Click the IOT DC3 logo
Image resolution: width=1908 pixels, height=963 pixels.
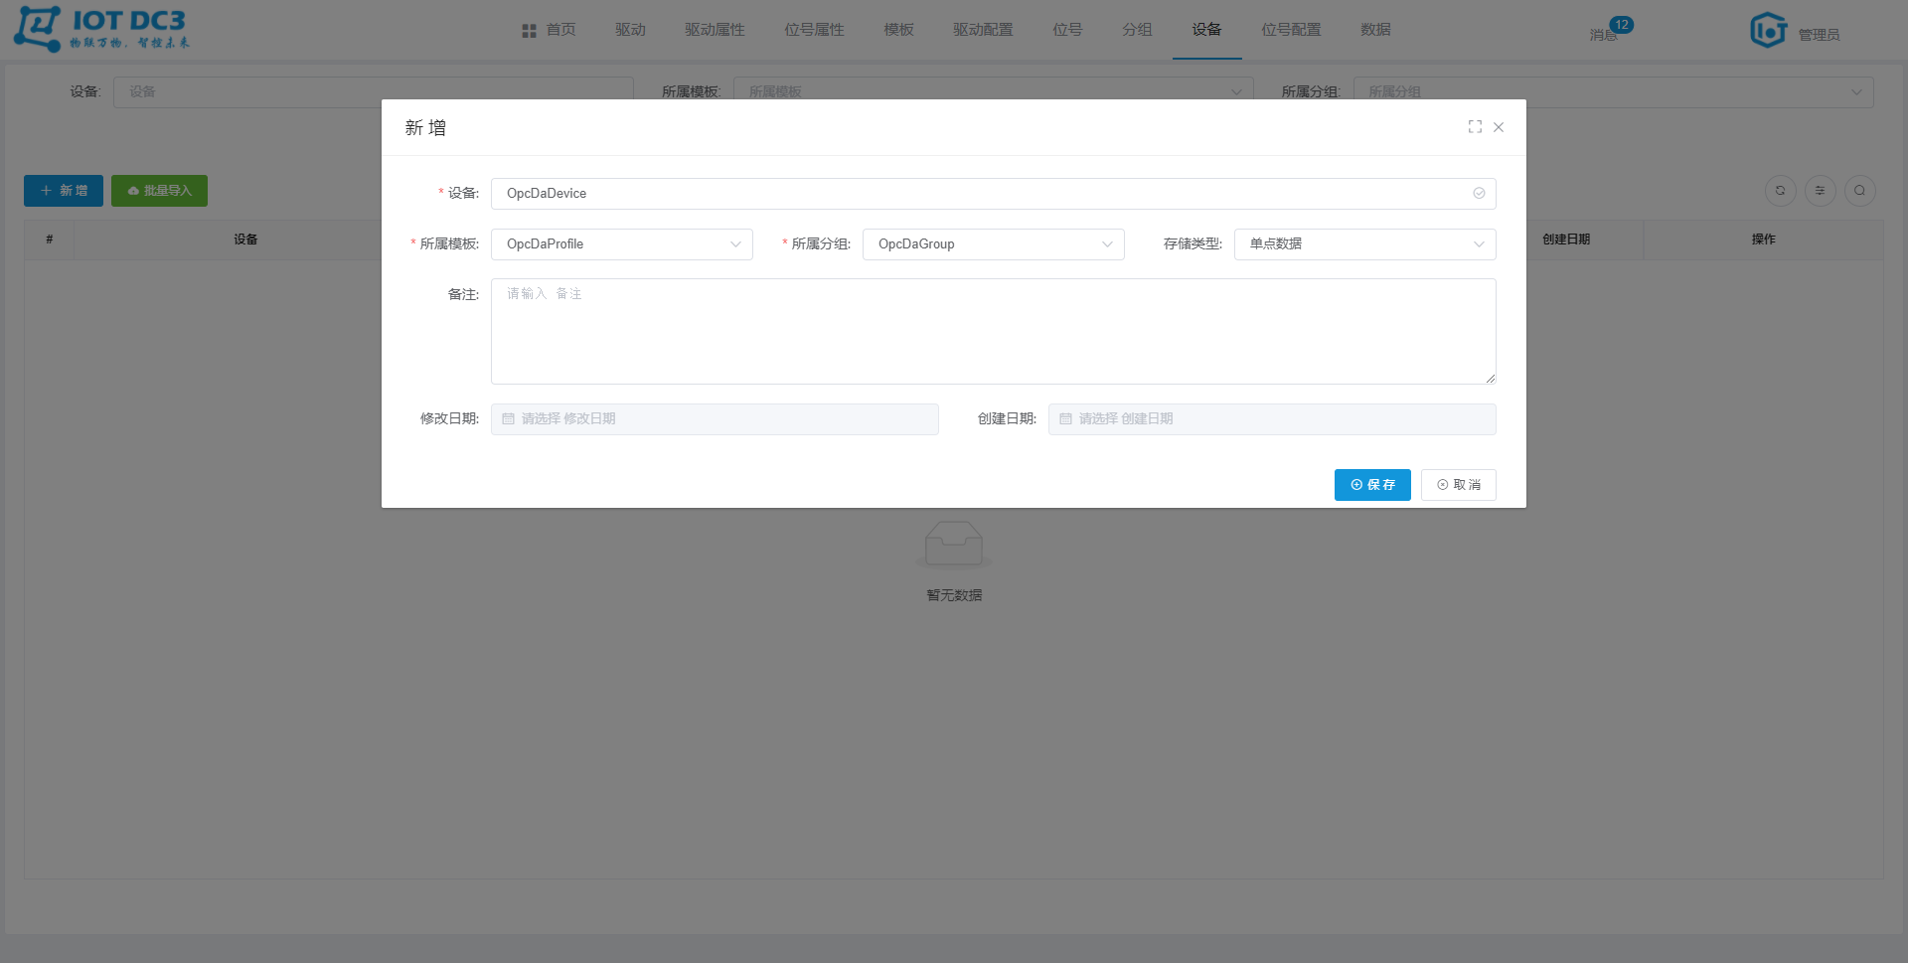pyautogui.click(x=101, y=29)
